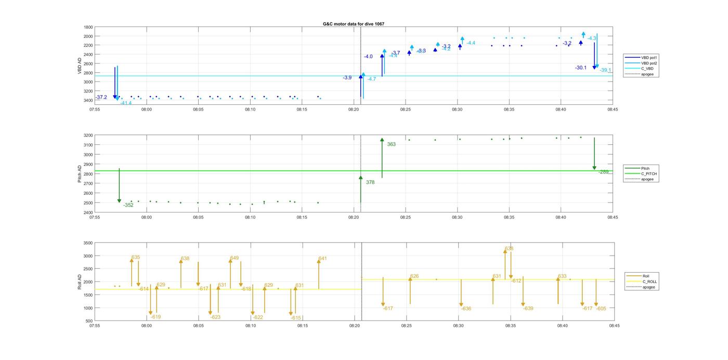Click the "-352" pitch data label
The height and width of the screenshot is (360, 728).
pos(128,205)
